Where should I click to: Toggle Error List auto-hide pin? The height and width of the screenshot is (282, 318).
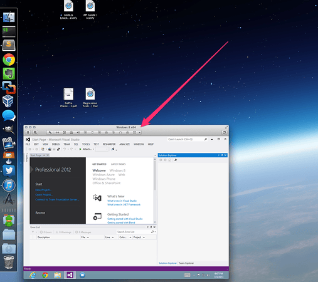[151, 227]
